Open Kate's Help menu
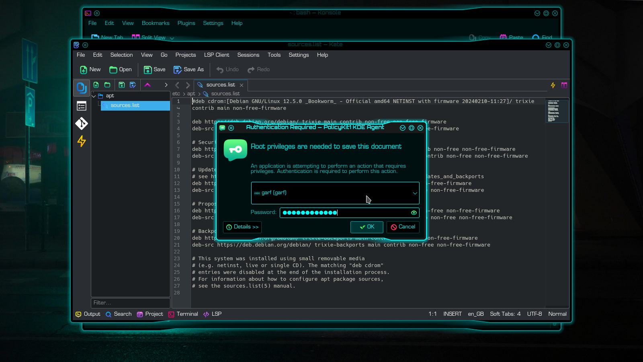This screenshot has height=362, width=643. click(323, 55)
